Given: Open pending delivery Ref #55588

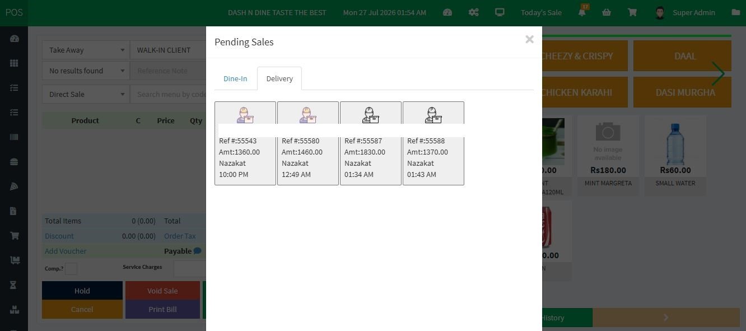Looking at the screenshot, I should [433, 143].
